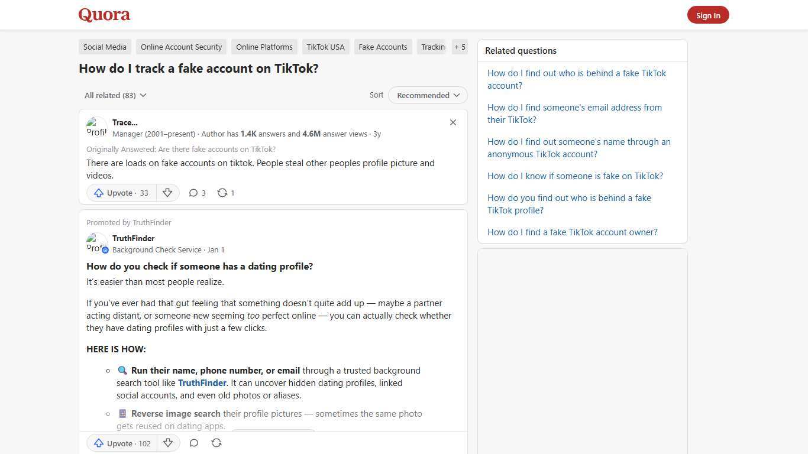Open the TruthFinder link in the answer
This screenshot has width=808, height=454.
[202, 383]
